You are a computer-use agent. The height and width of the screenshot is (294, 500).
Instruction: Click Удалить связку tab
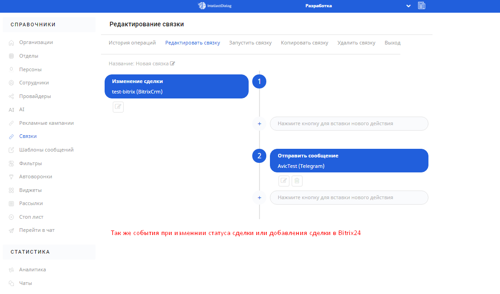356,43
